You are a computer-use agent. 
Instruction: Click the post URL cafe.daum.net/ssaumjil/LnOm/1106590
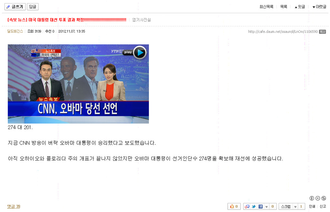tap(283, 32)
